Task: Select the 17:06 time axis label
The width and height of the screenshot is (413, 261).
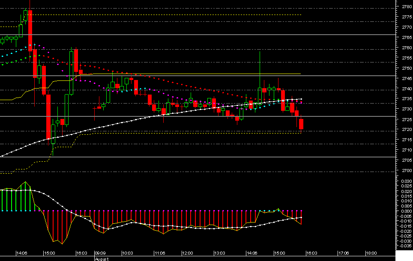Action: pyautogui.click(x=344, y=253)
